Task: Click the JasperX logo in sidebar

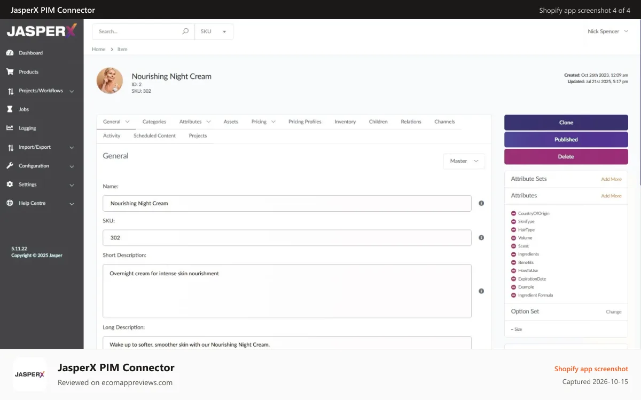Action: [x=42, y=31]
